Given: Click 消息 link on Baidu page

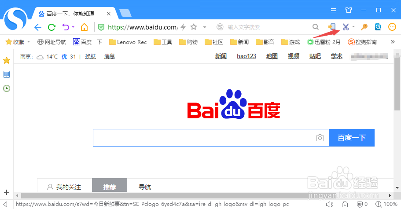Looking at the screenshot, I should [110, 56].
